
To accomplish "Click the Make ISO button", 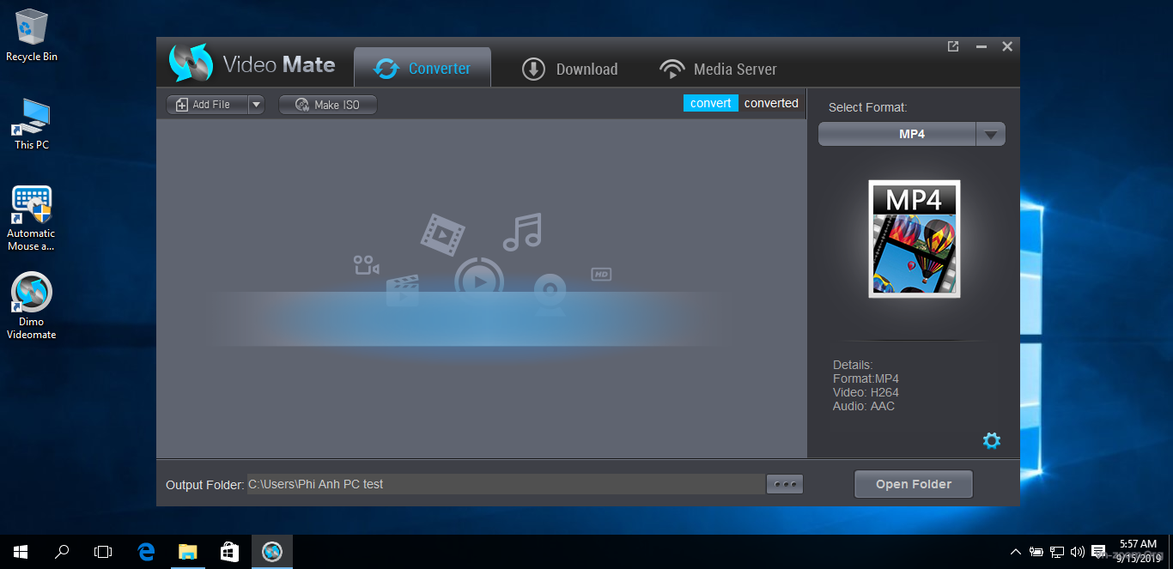I will point(328,105).
